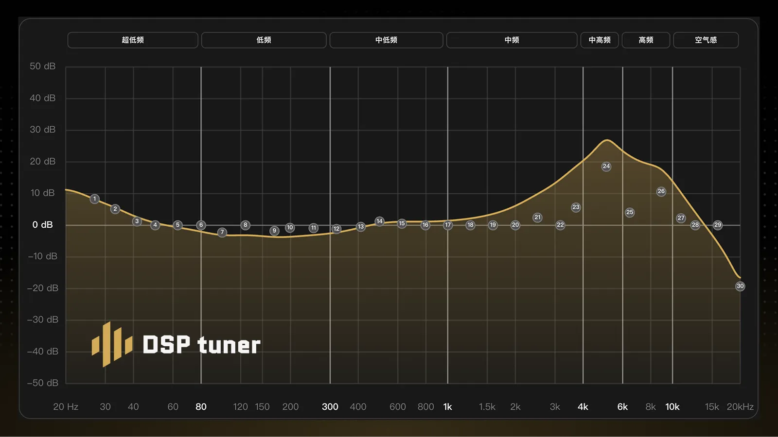Select the 高频 band button
Image resolution: width=778 pixels, height=437 pixels.
(646, 40)
